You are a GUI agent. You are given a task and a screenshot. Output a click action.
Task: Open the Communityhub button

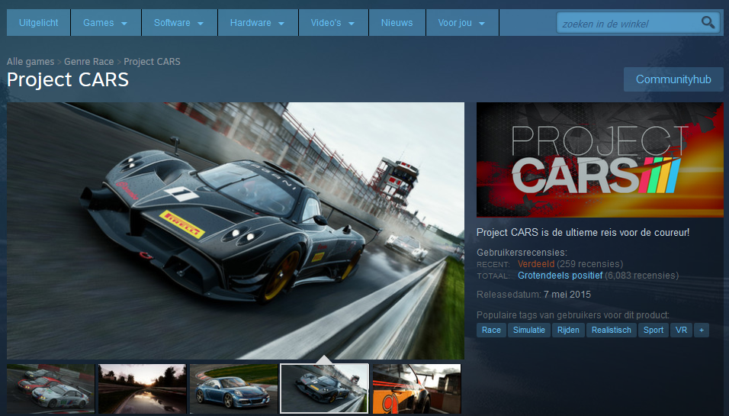673,79
